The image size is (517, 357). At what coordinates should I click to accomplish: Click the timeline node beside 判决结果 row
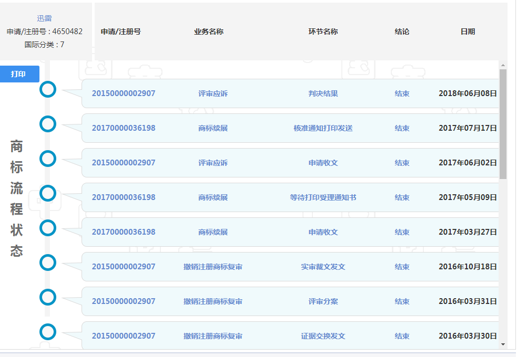[x=48, y=89]
